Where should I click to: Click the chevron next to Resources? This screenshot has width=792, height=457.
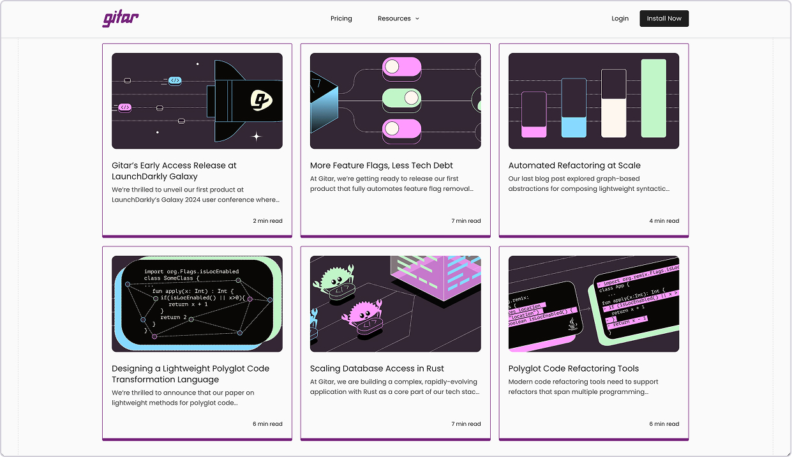[x=417, y=19]
